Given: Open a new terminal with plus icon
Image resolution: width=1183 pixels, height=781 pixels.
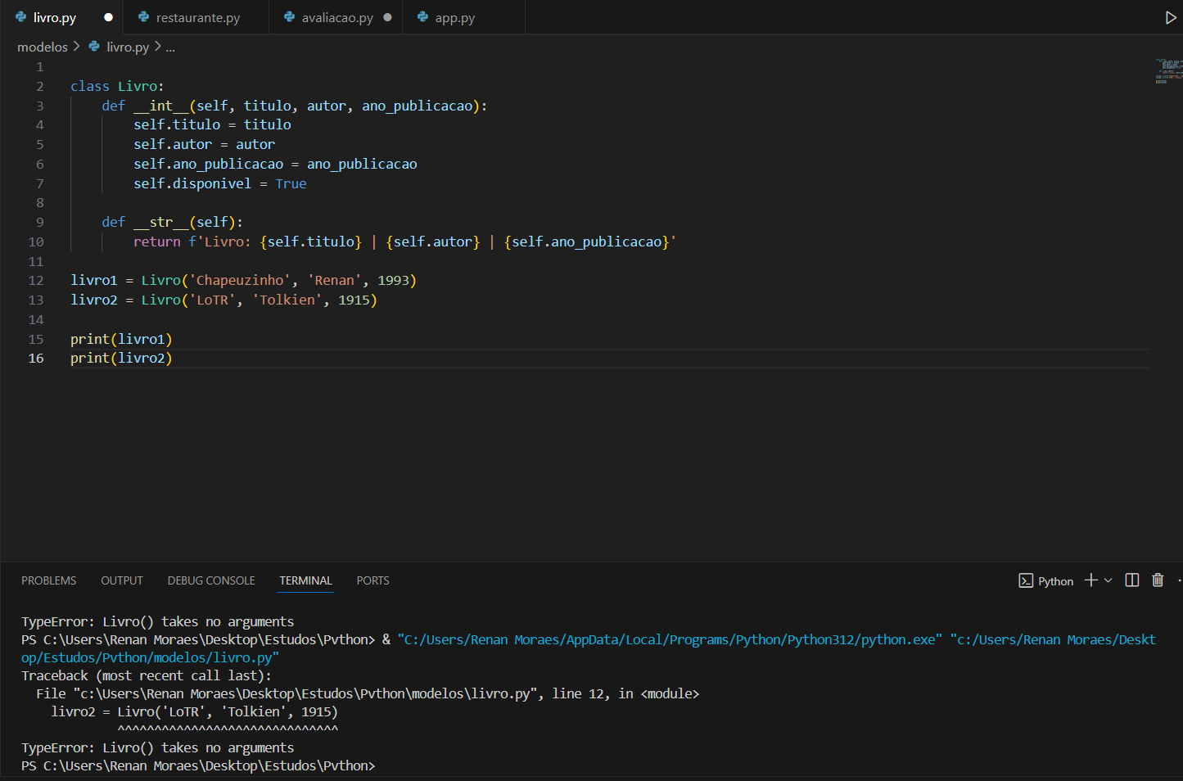Looking at the screenshot, I should (x=1090, y=580).
